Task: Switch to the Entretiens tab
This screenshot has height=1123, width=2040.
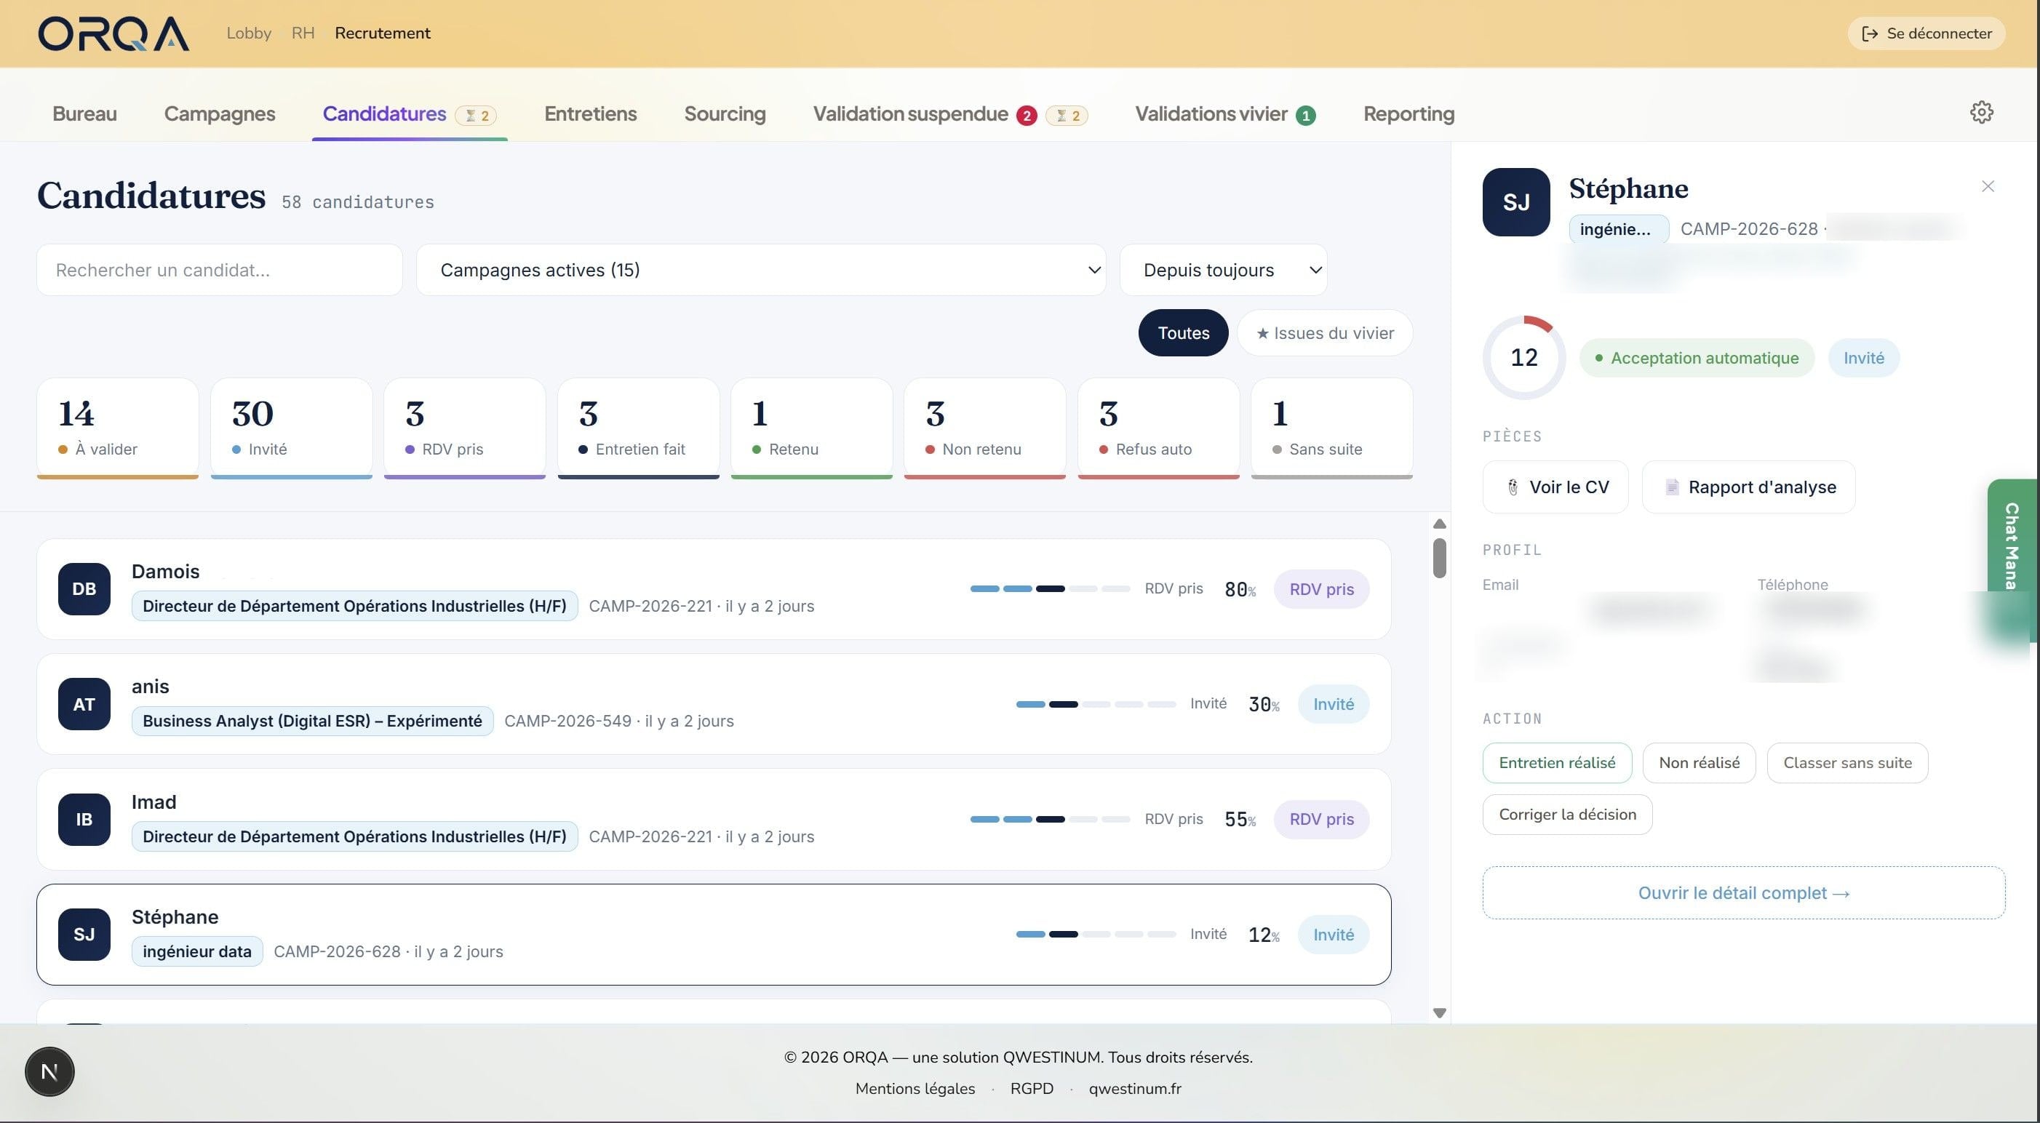Action: coord(590,114)
